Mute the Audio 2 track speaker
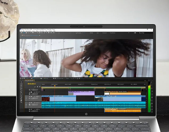 coord(30,109)
